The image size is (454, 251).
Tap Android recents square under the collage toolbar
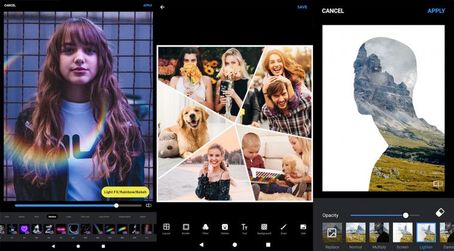click(268, 245)
